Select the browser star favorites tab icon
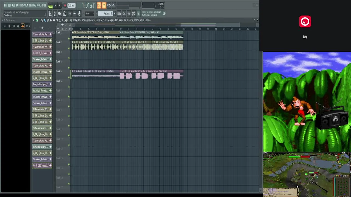Viewport: 351px width, 197px height. [x=27, y=26]
